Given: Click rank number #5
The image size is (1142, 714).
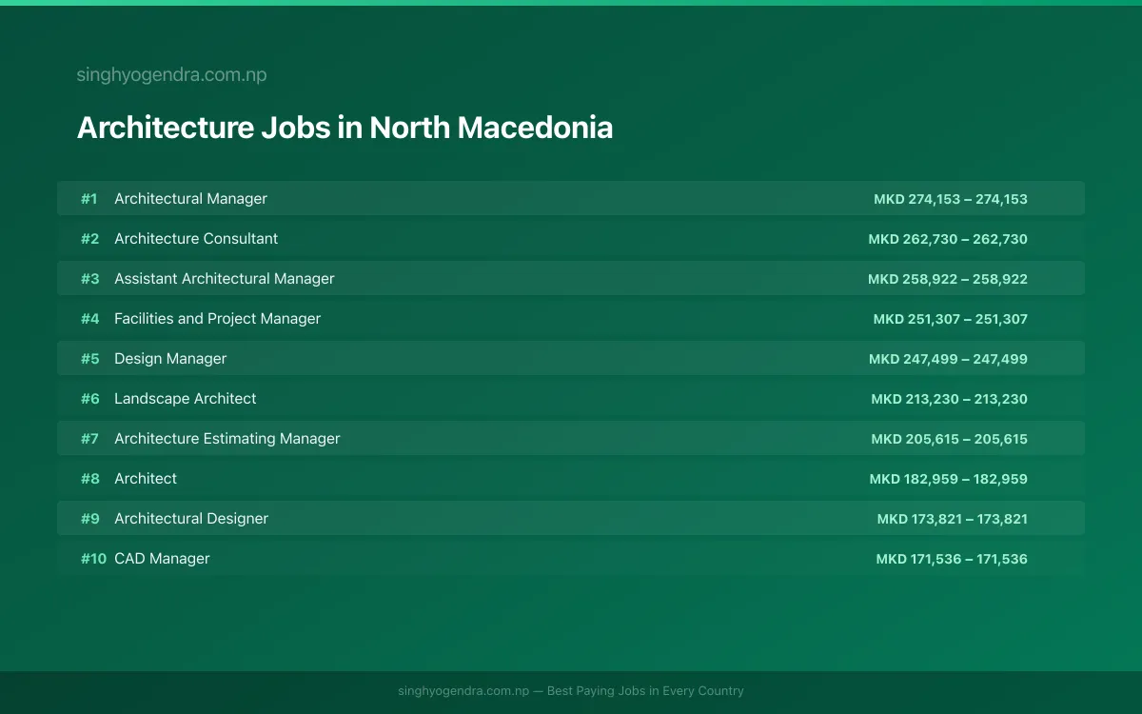Looking at the screenshot, I should click(x=89, y=359).
